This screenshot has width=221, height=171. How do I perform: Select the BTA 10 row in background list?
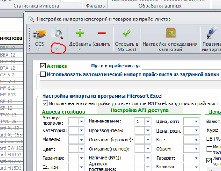[12, 61]
